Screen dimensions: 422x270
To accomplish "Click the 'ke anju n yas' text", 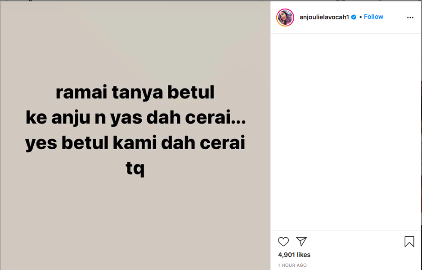I will [84, 118].
